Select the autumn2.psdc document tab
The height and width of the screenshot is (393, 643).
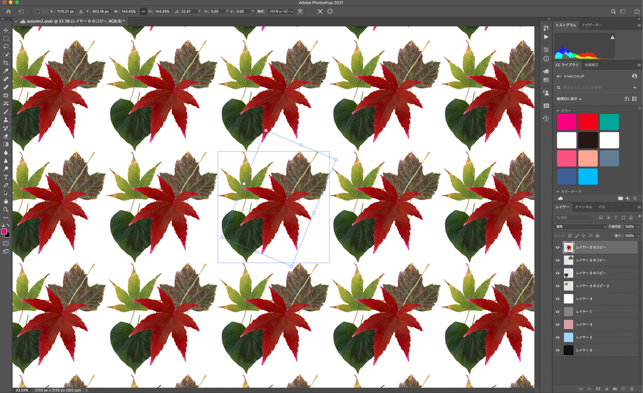76,21
